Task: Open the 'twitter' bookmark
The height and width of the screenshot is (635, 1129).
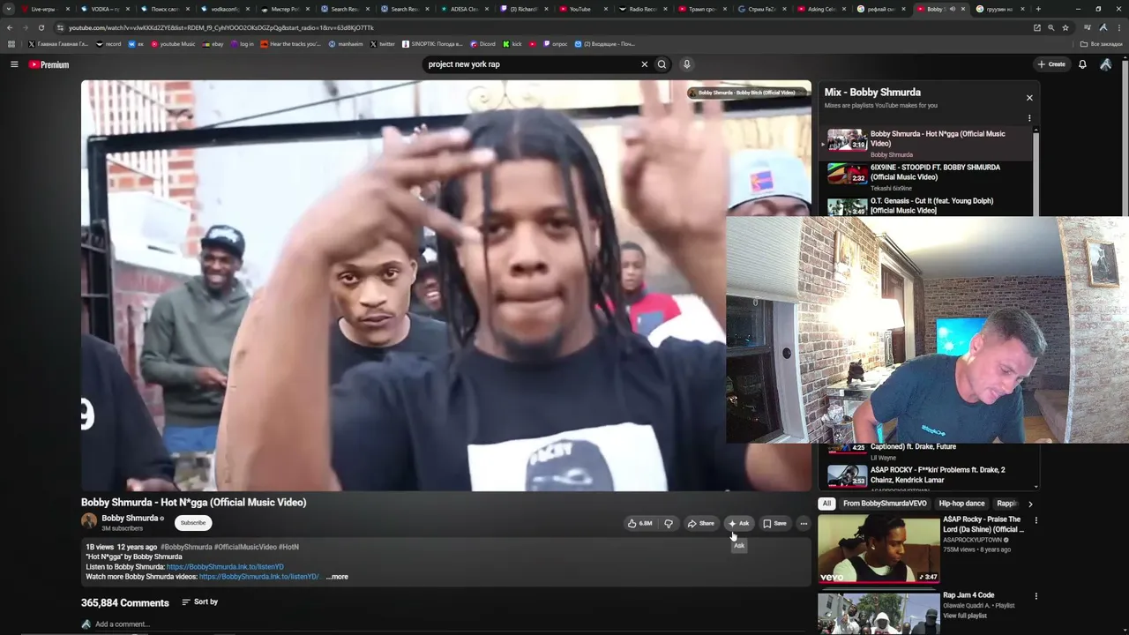Action: (x=383, y=44)
